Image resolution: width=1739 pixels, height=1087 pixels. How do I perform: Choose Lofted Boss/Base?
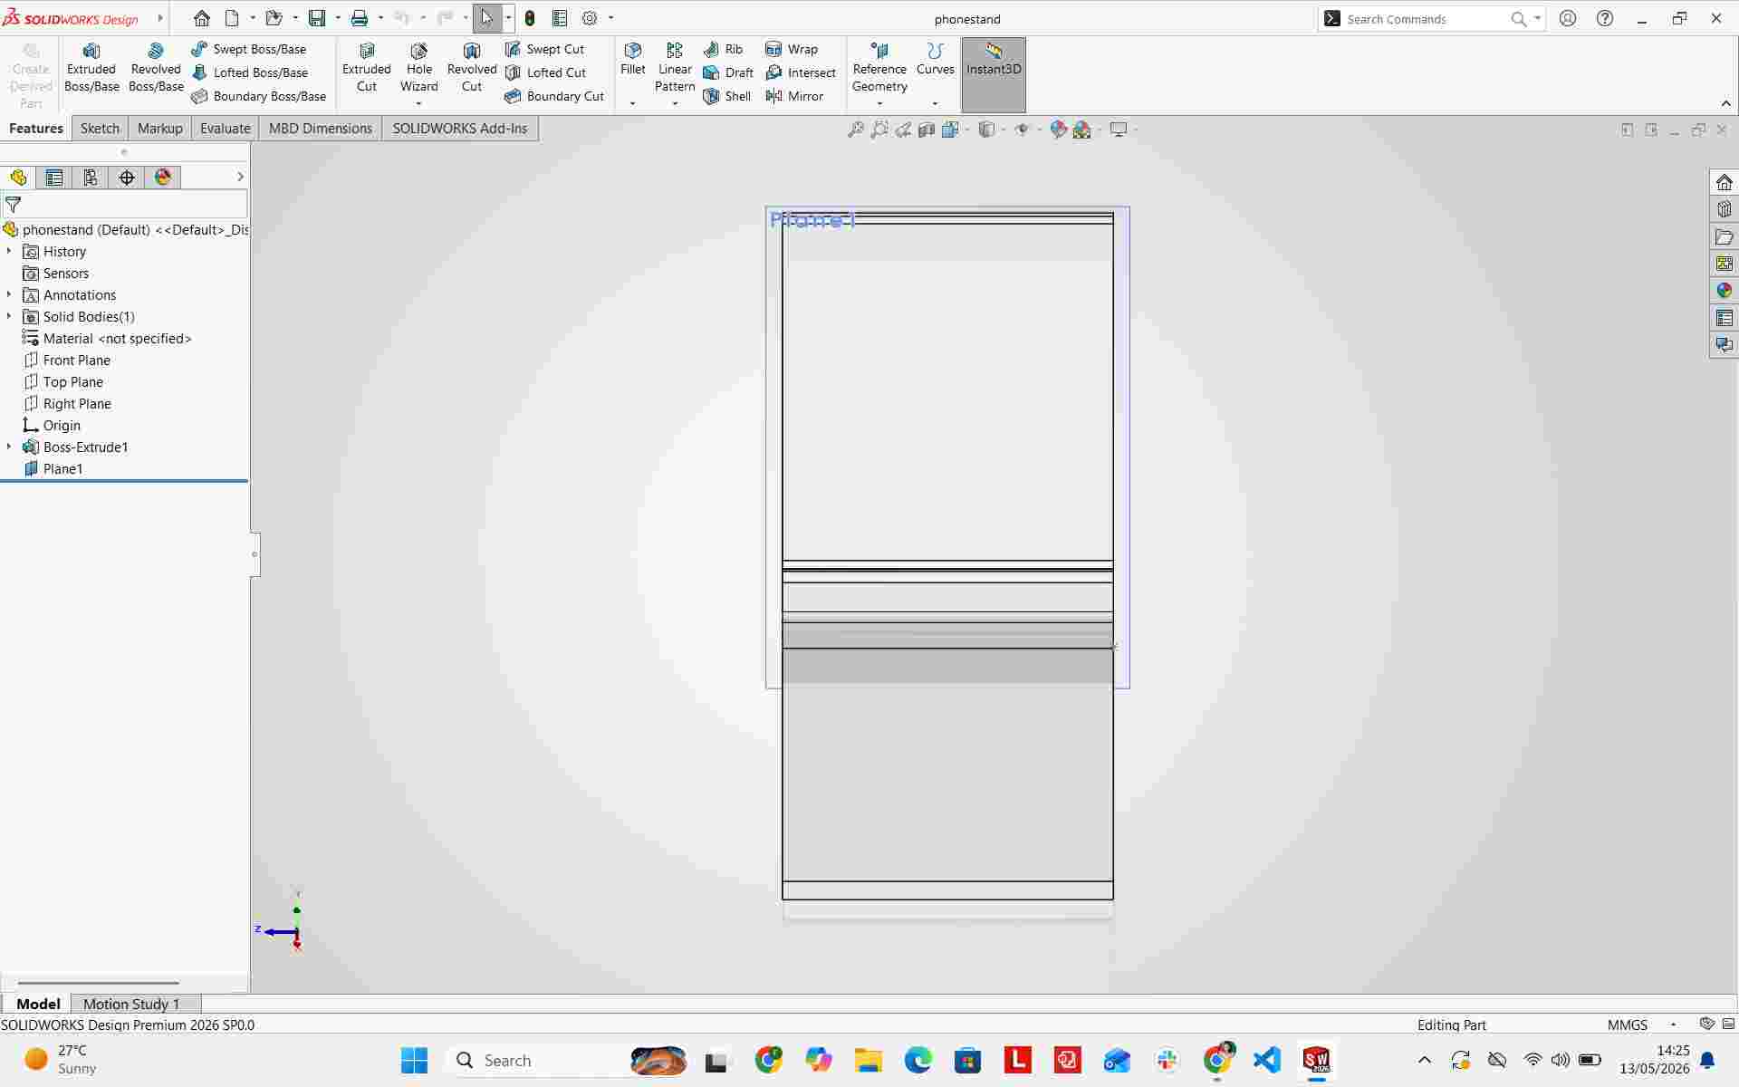coord(249,72)
